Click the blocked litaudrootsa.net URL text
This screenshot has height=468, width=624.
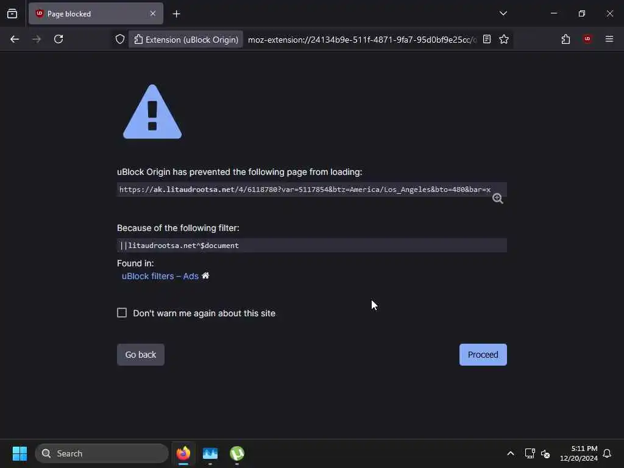[x=305, y=190]
